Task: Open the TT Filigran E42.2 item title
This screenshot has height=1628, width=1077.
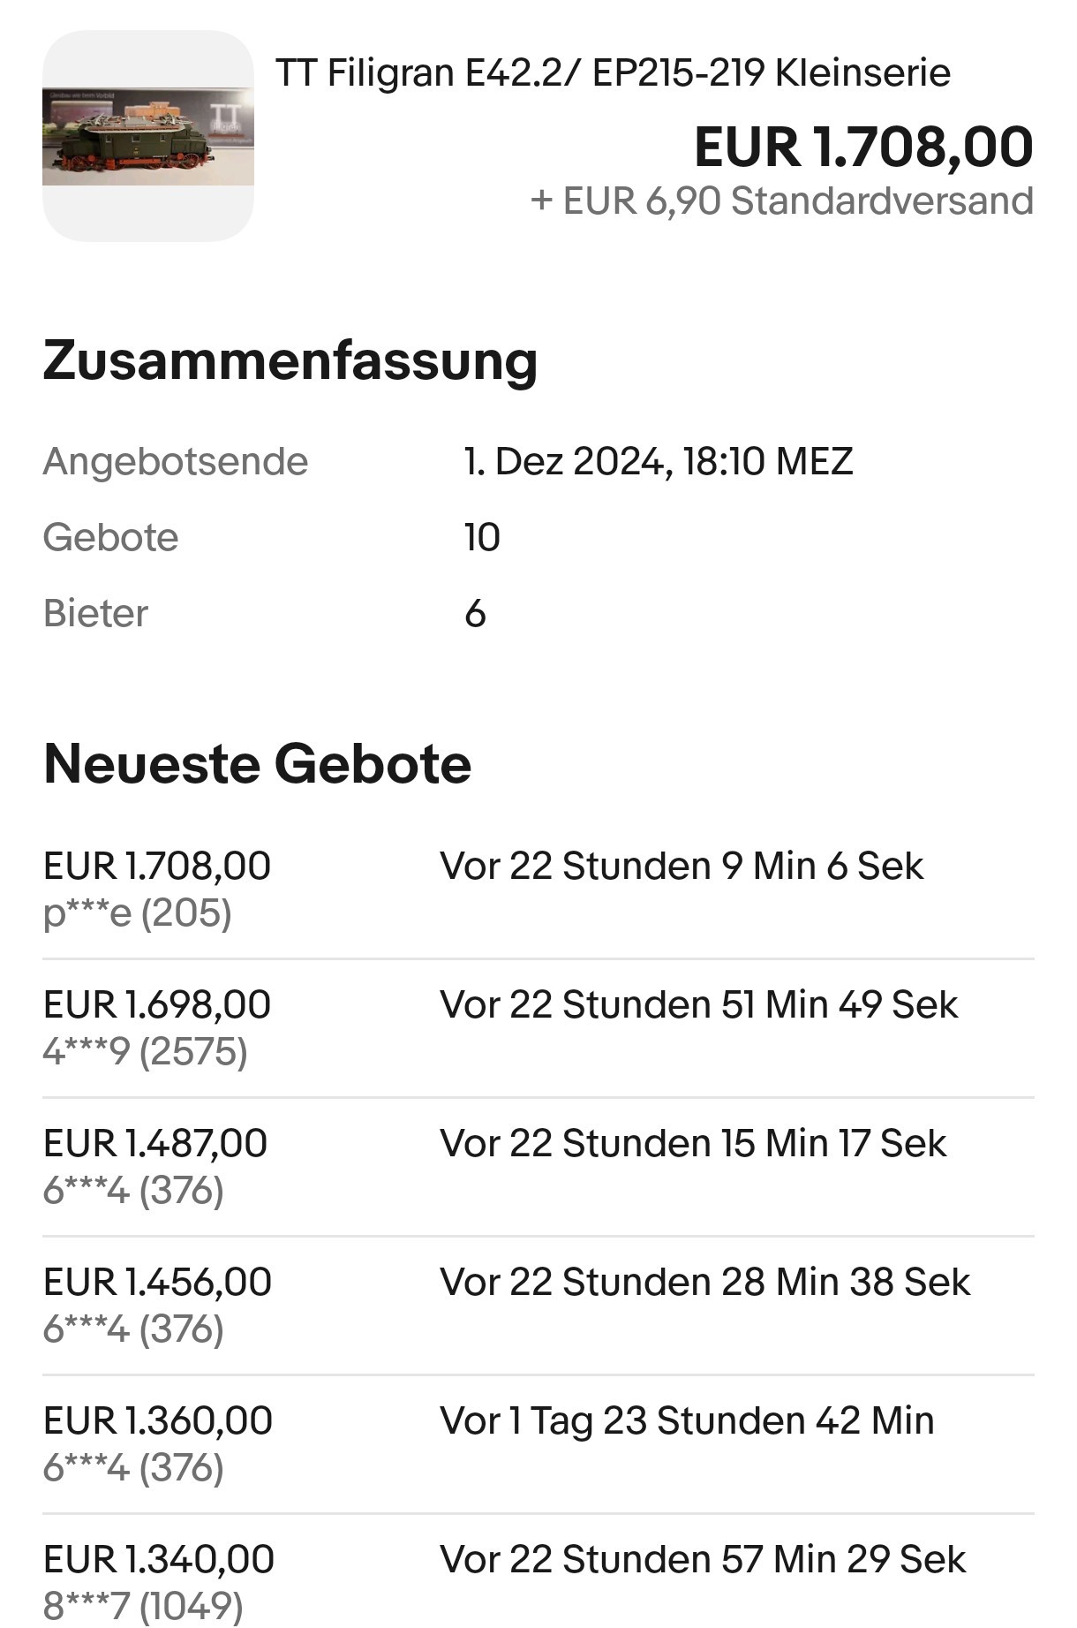Action: coord(613,72)
